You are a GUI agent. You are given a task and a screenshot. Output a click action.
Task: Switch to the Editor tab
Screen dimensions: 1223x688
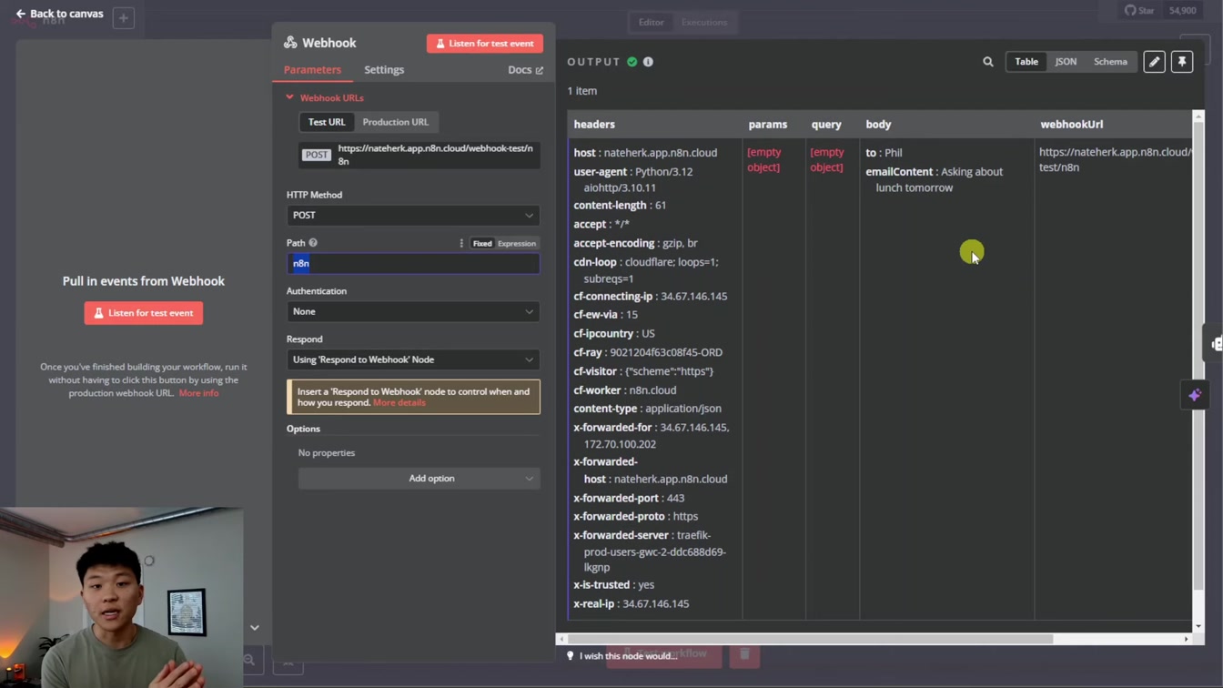[651, 22]
